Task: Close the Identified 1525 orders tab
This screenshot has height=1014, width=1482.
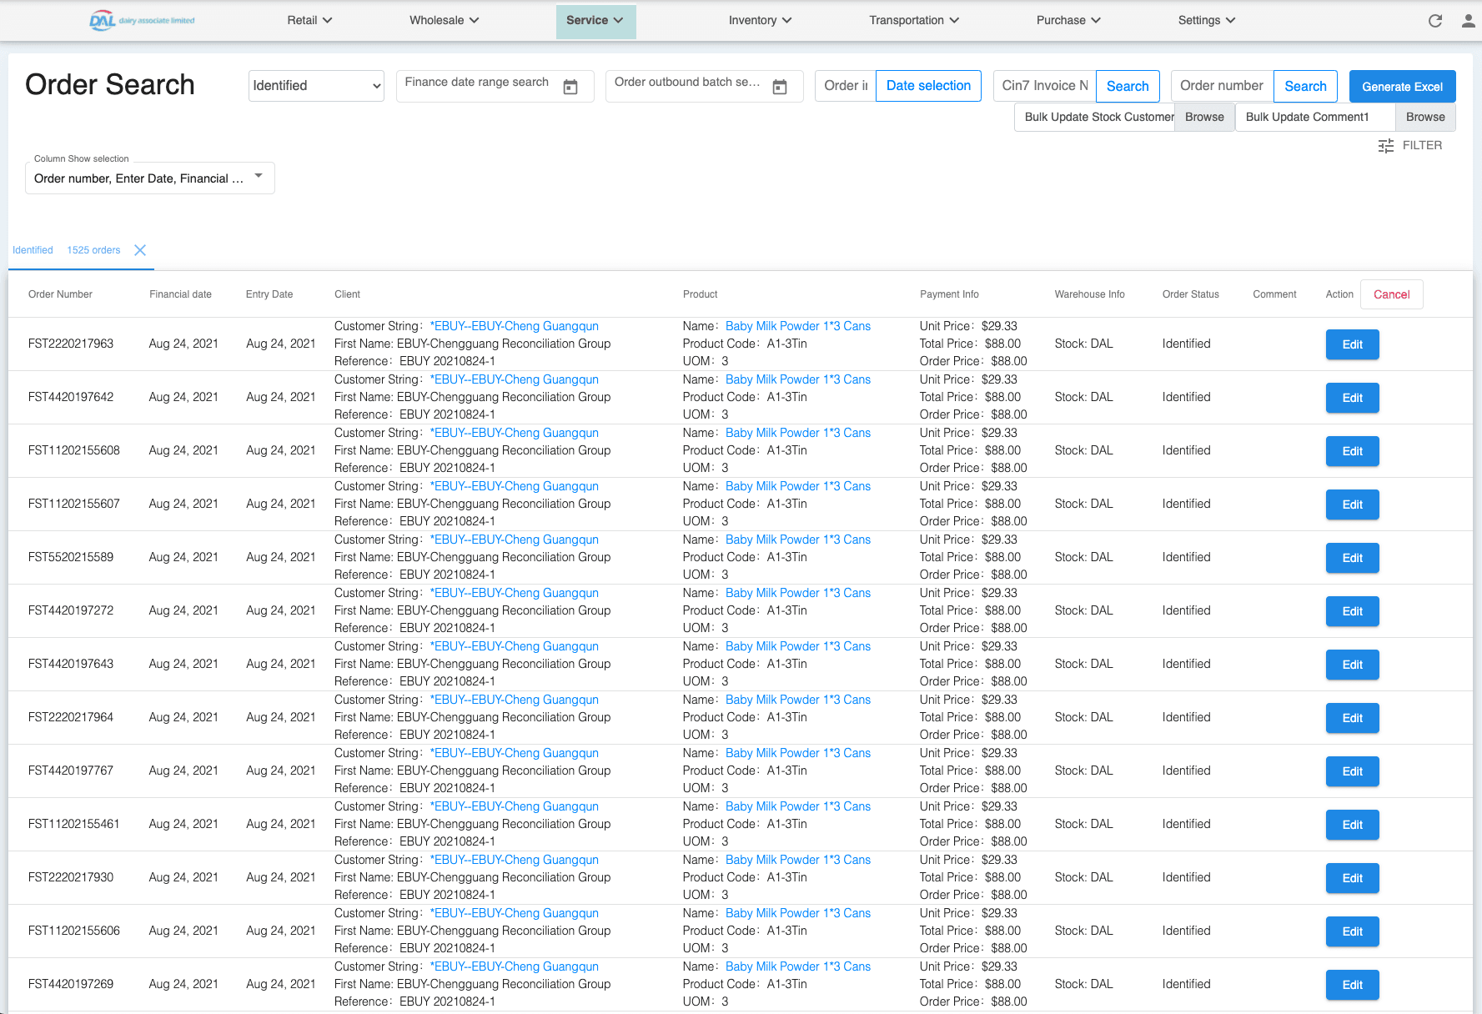Action: [x=140, y=250]
